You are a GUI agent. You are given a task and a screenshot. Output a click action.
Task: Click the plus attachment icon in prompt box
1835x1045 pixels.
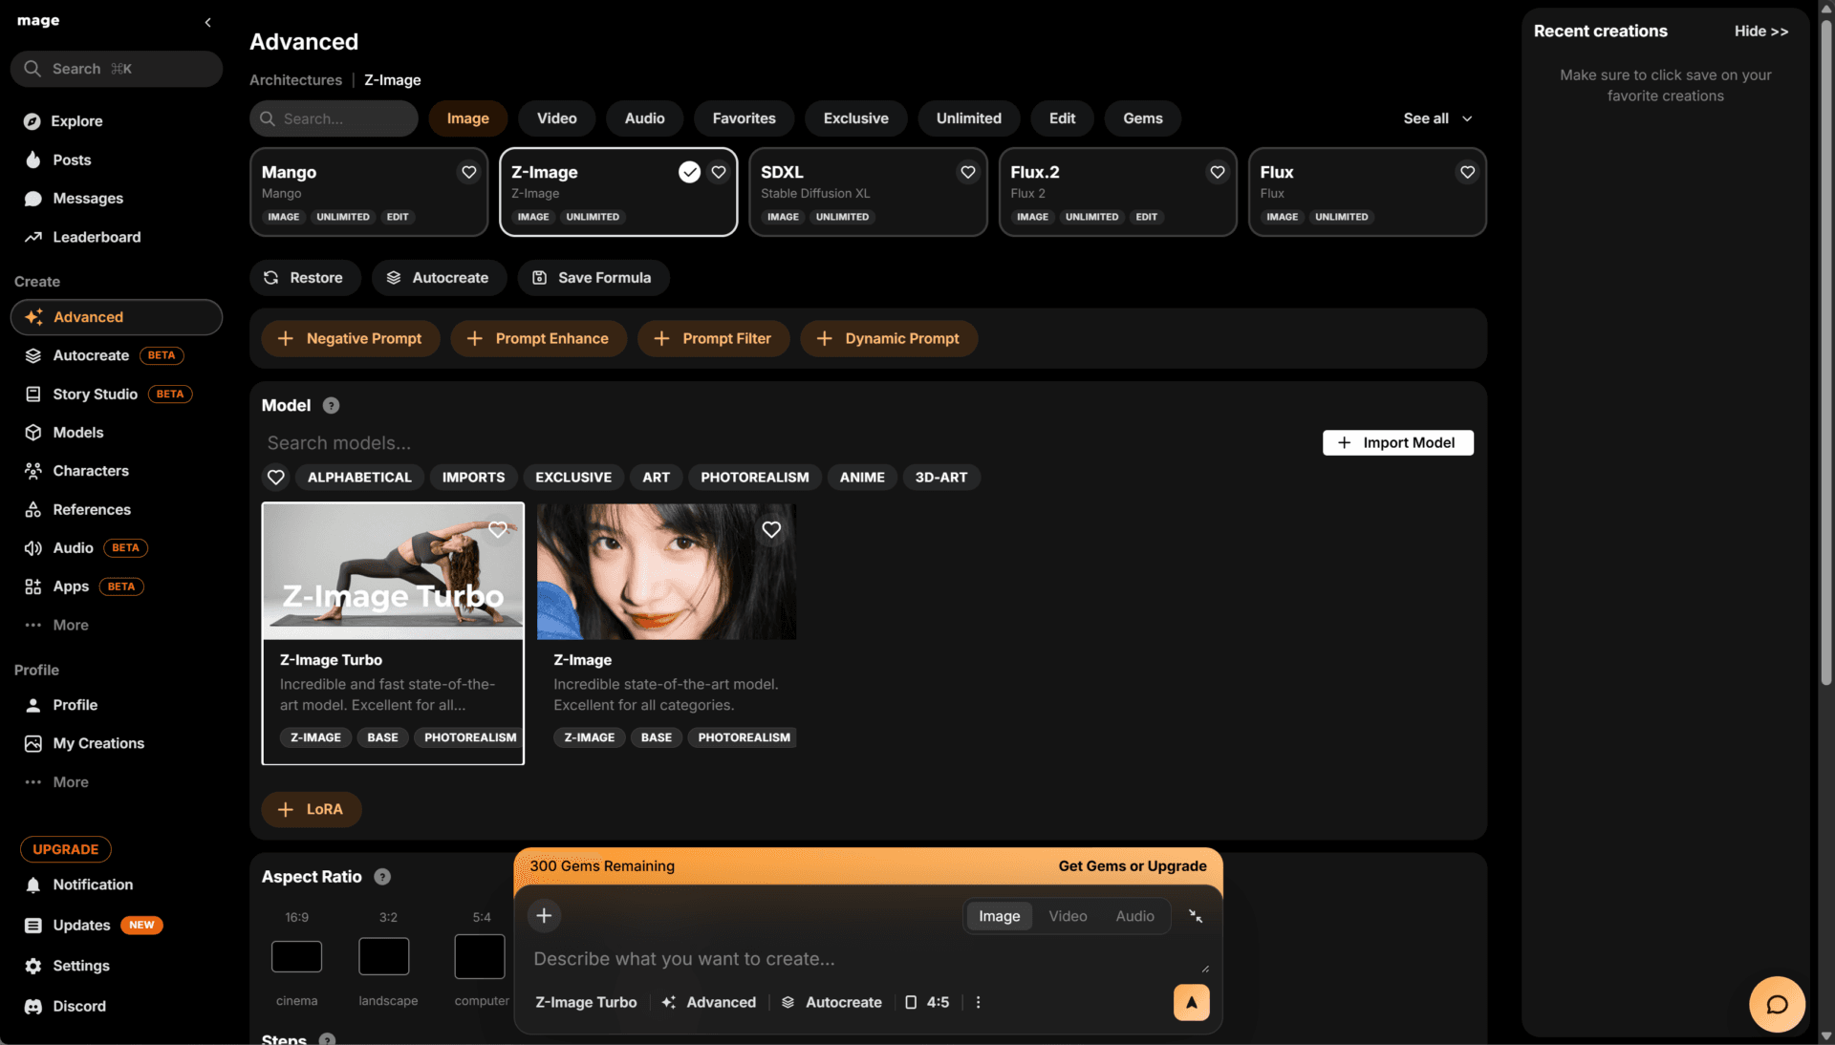click(x=544, y=916)
